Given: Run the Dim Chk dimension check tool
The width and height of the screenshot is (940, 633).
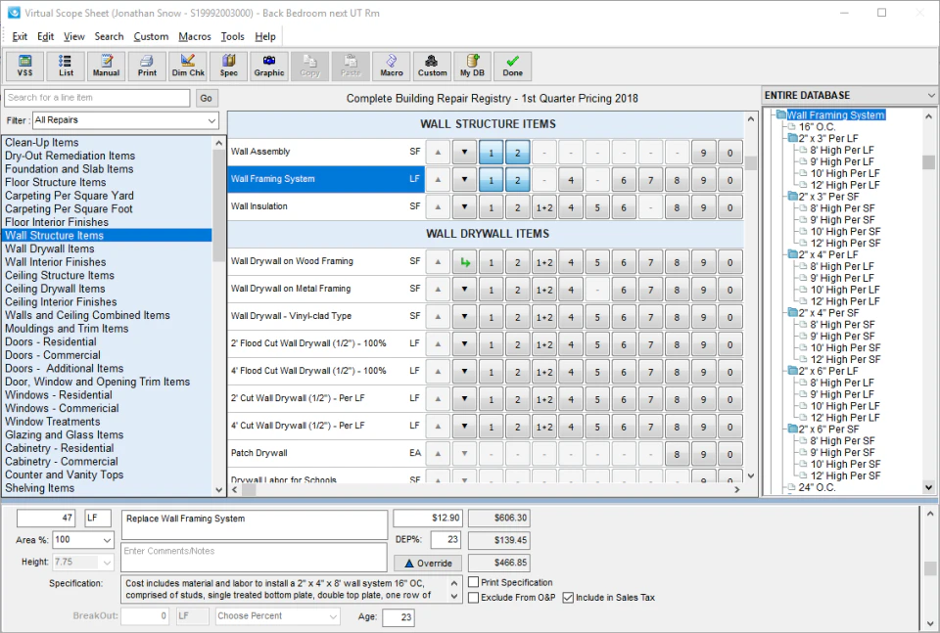Looking at the screenshot, I should coord(187,66).
